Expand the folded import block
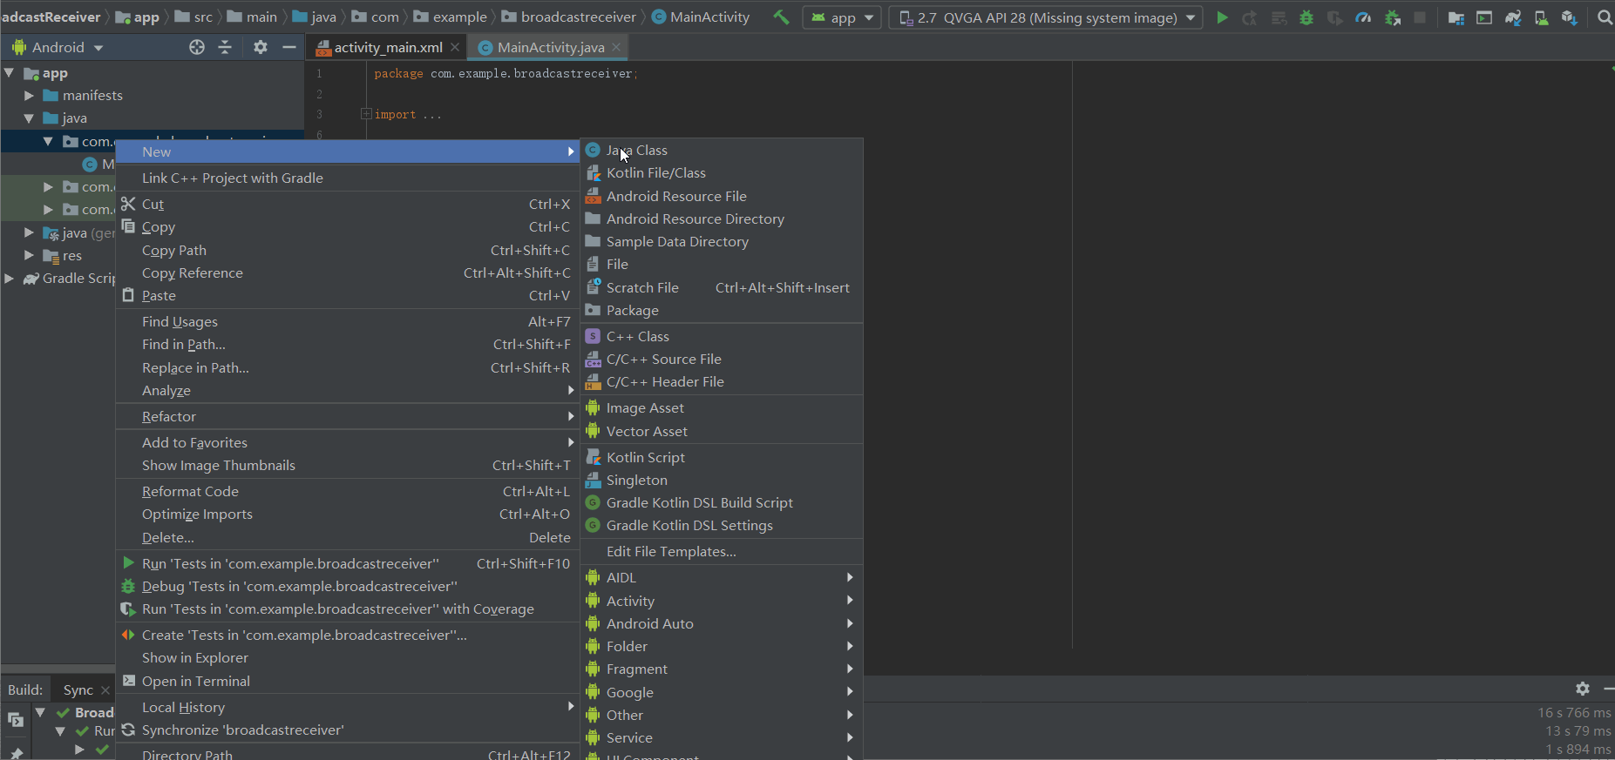Screen dimensions: 1615x760 [x=366, y=114]
